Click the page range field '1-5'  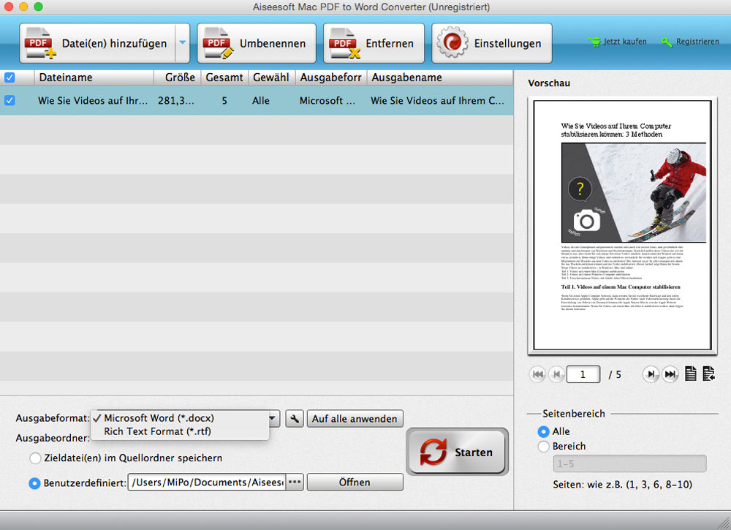coord(630,463)
